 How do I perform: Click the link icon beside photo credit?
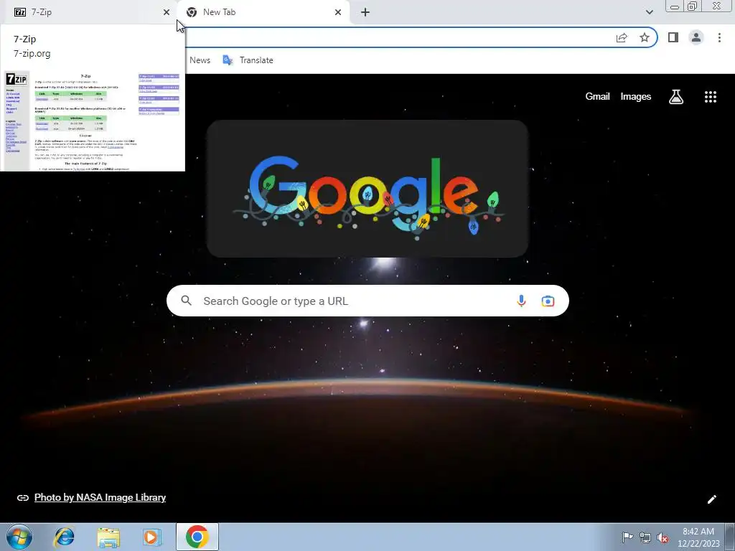[22, 498]
